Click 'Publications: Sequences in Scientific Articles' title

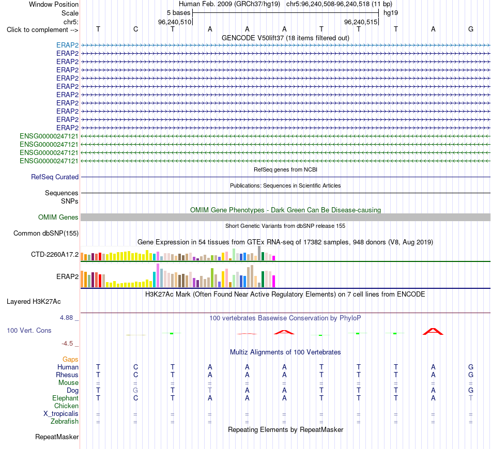[x=285, y=185]
